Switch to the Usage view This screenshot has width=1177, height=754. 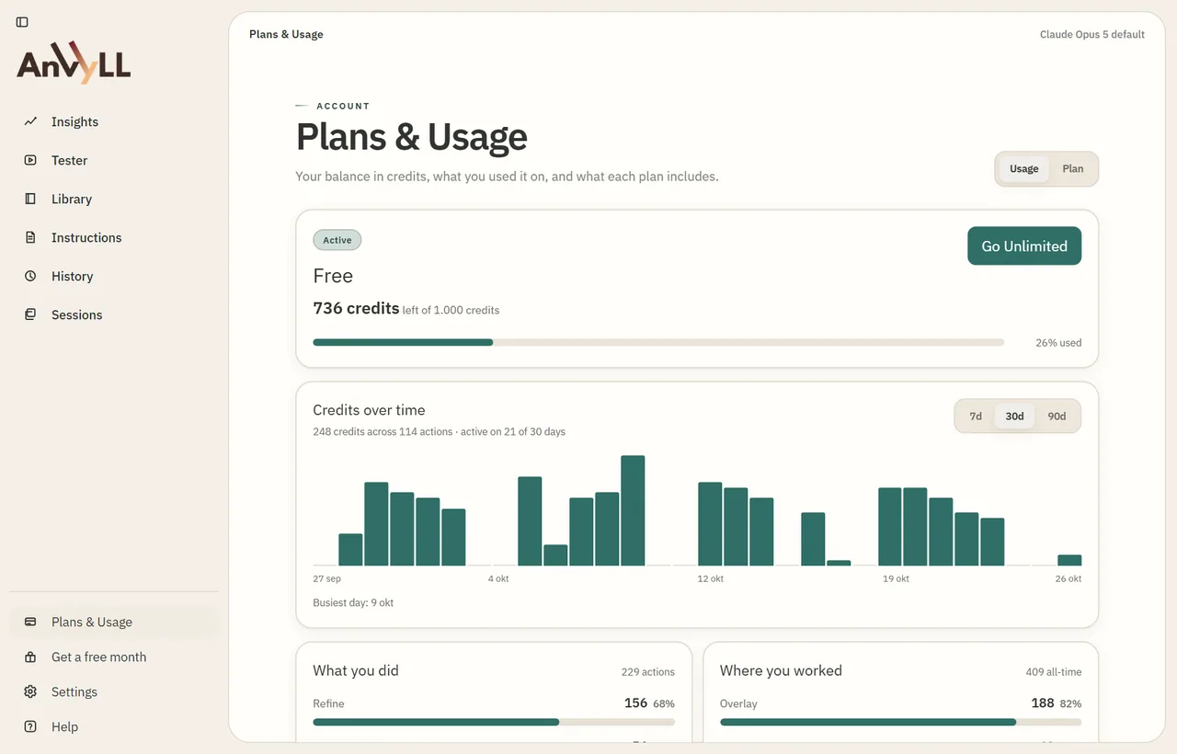click(x=1023, y=169)
